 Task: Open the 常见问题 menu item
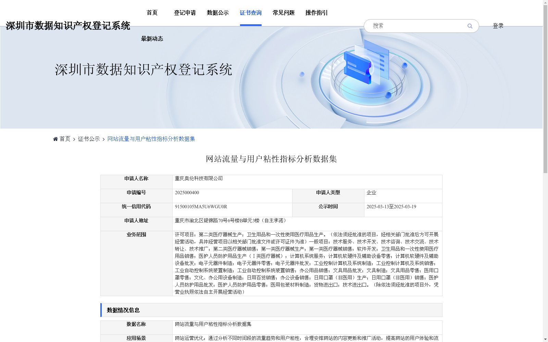[284, 13]
